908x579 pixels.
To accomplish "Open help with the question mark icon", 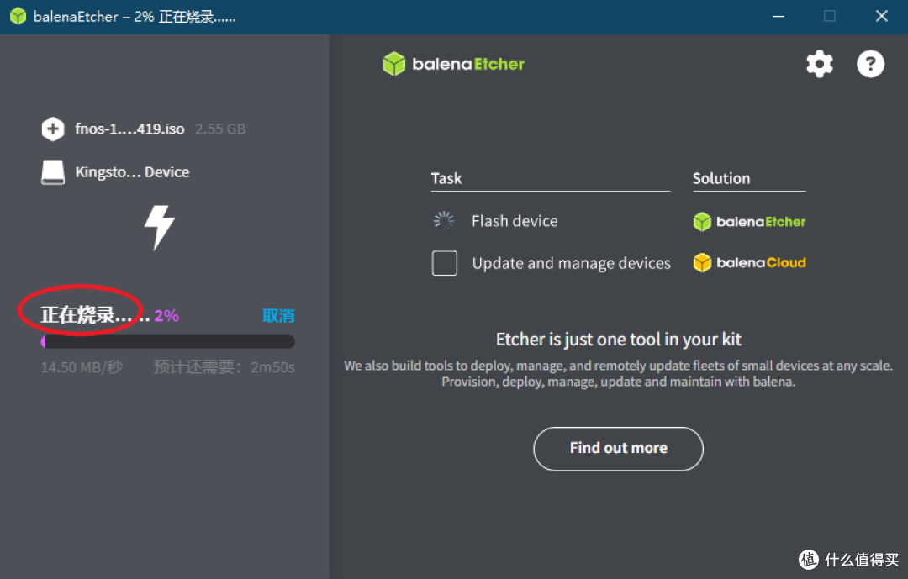I will click(870, 64).
